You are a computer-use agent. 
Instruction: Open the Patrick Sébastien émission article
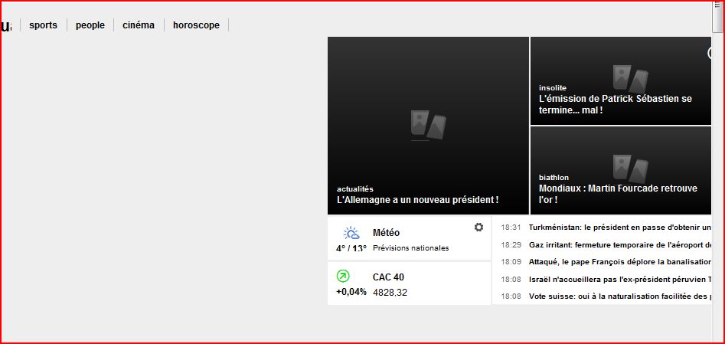point(615,104)
